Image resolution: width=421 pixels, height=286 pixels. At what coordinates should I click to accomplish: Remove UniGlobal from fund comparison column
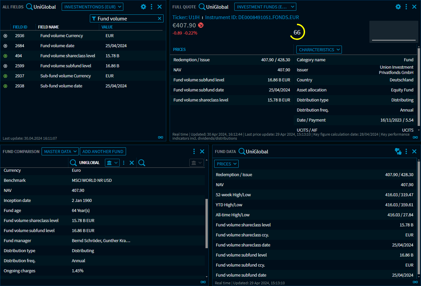132,163
